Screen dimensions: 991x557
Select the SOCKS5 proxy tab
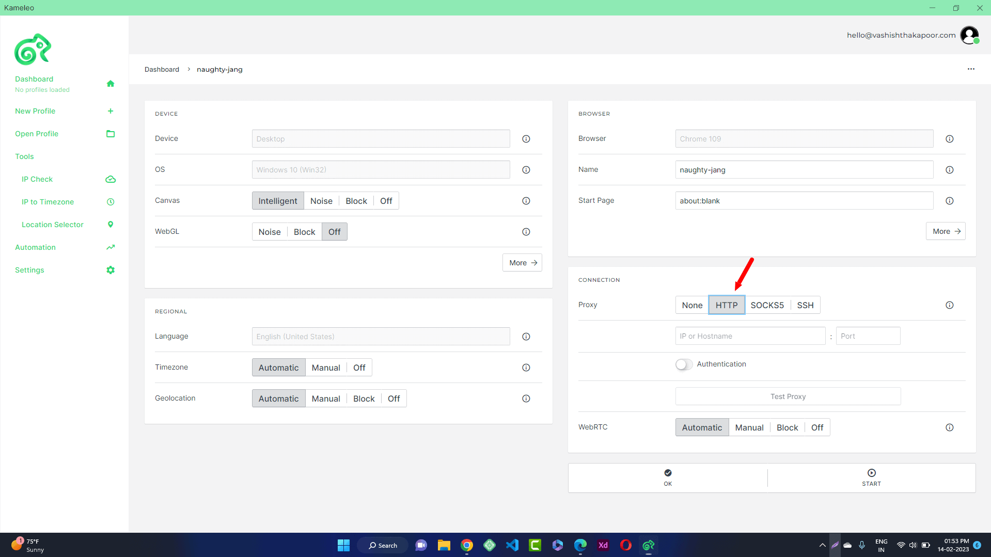(767, 305)
